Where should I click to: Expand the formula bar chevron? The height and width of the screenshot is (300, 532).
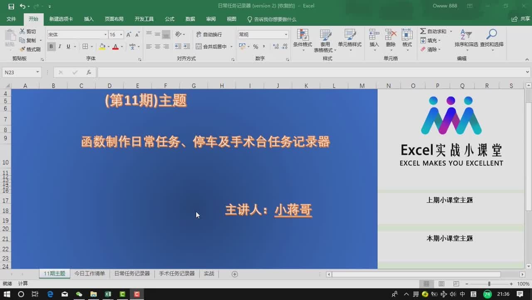pos(528,72)
